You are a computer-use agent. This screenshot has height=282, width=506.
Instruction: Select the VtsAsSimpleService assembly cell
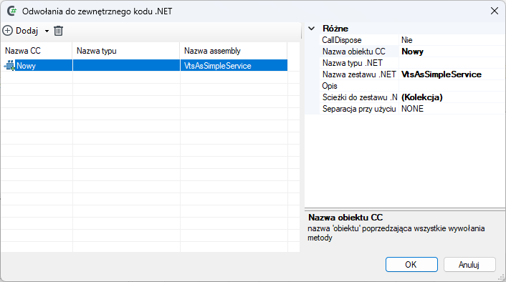(234, 65)
